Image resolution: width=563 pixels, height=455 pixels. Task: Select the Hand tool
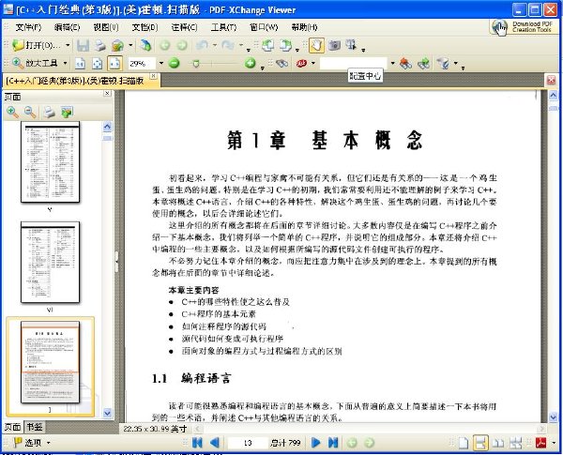316,45
